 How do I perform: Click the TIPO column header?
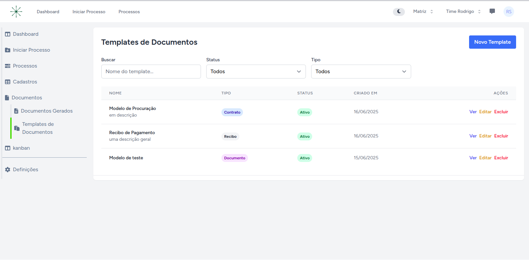click(226, 93)
